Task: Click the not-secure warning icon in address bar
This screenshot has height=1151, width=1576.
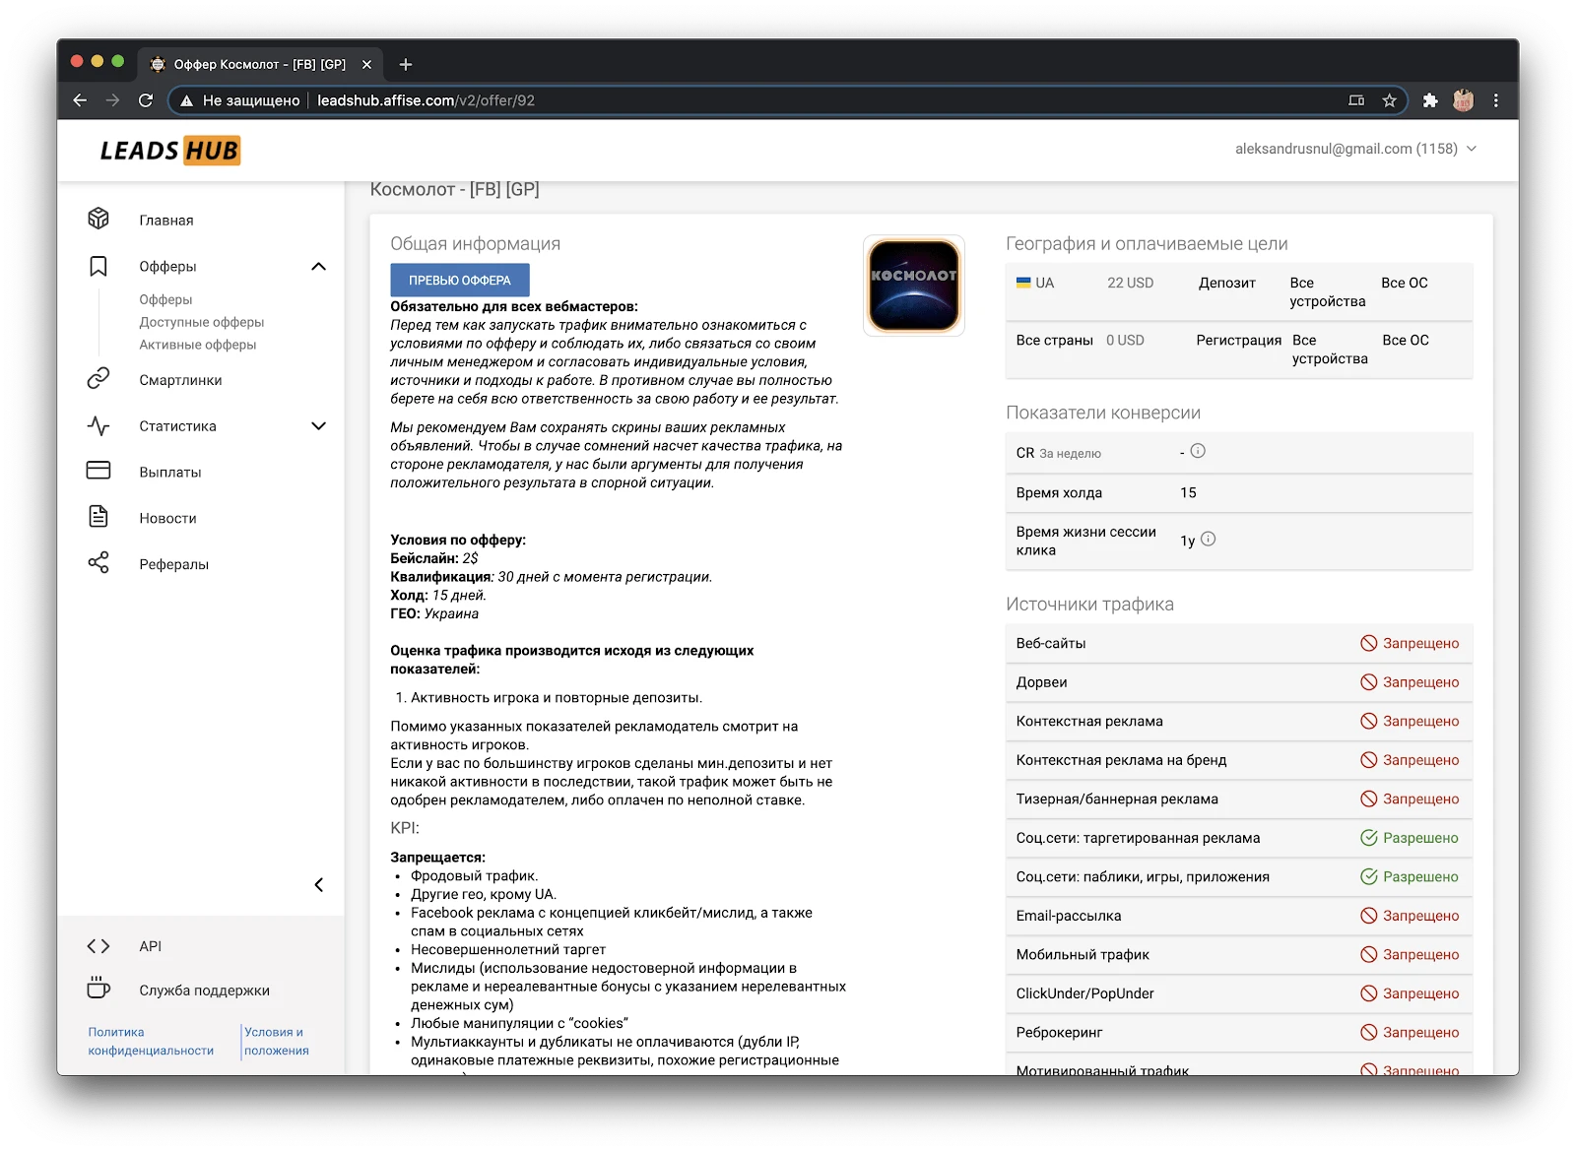Action: pos(186,100)
